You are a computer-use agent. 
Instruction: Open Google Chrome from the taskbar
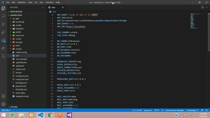click(x=50, y=115)
